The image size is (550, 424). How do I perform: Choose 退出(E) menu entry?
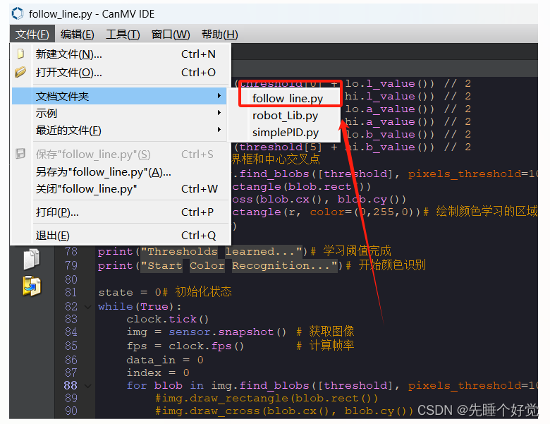click(x=121, y=235)
